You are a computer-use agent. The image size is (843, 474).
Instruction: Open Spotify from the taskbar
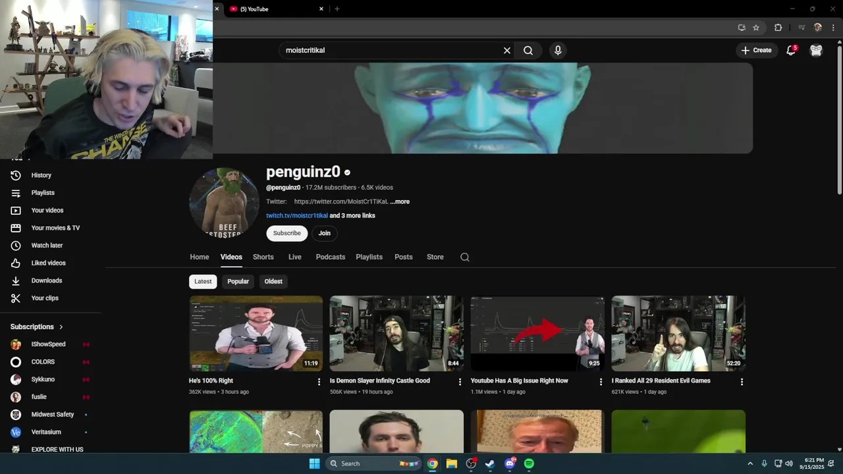(x=529, y=463)
